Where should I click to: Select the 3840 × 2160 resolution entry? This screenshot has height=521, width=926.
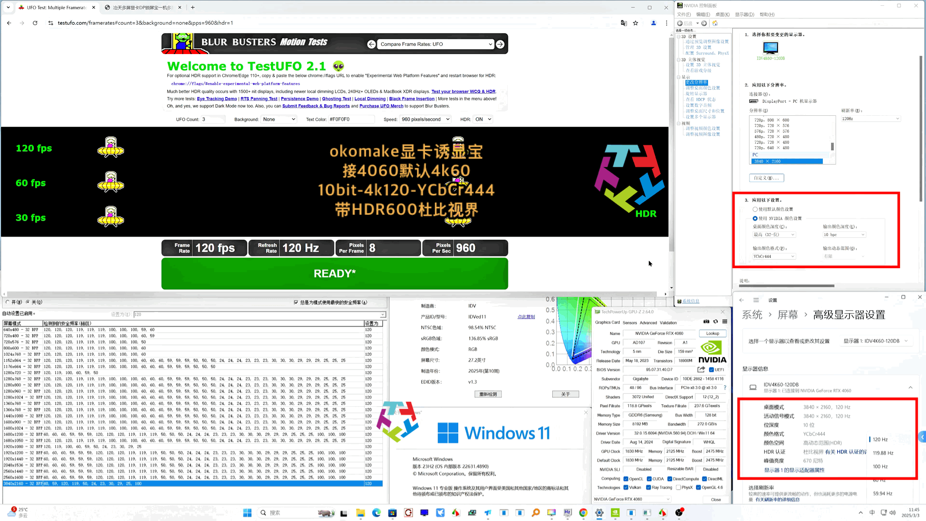click(787, 161)
